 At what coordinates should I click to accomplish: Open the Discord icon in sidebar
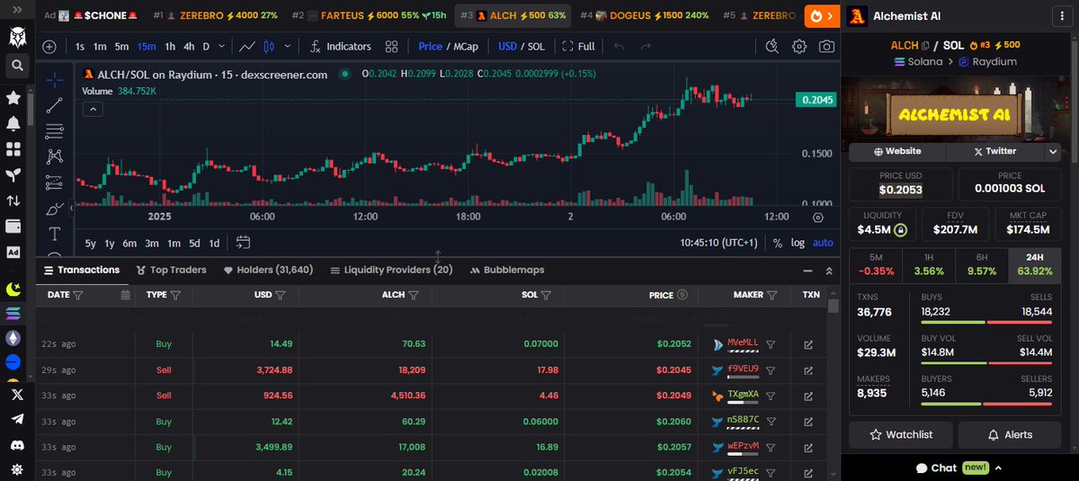point(15,444)
